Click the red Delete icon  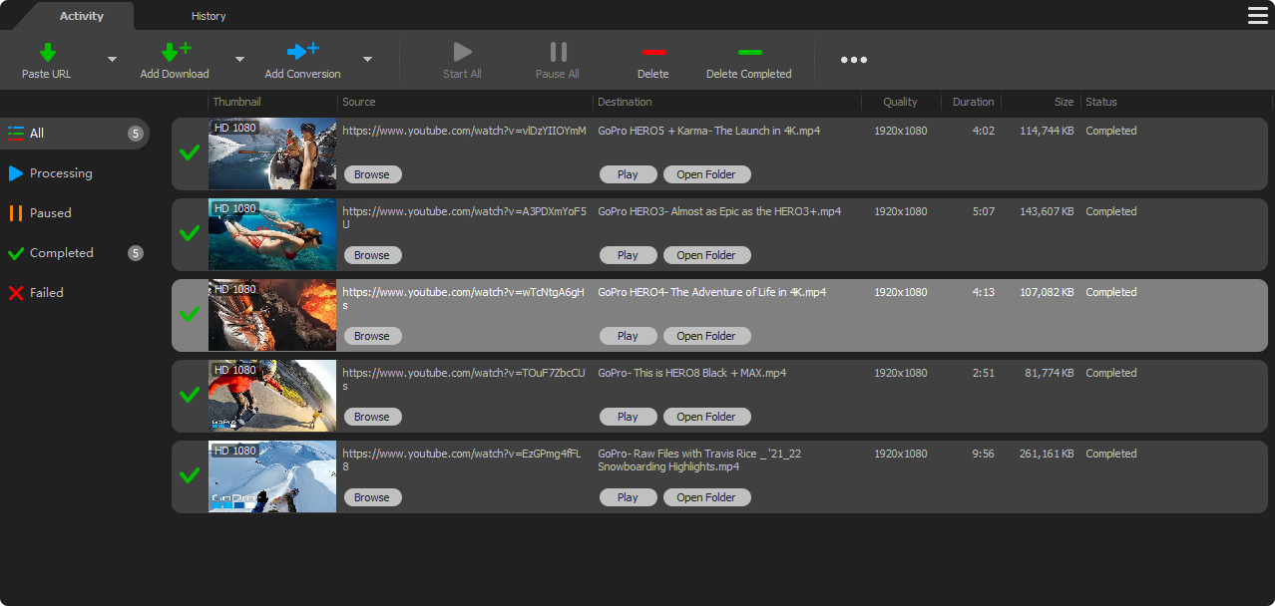pos(653,52)
